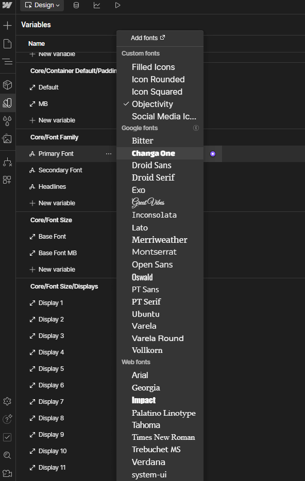Open the Design mode dropdown
Image resolution: width=305 pixels, height=481 pixels.
coord(42,5)
